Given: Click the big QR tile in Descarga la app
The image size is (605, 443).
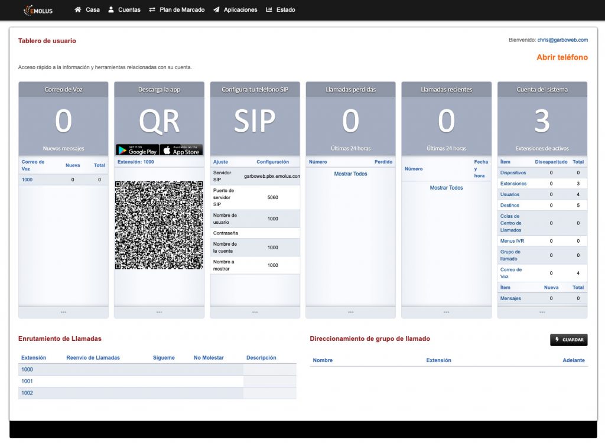Looking at the screenshot, I should coord(159,121).
